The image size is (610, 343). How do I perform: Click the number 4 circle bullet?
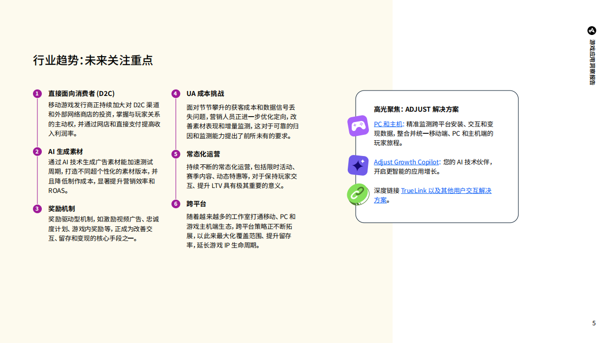[176, 94]
